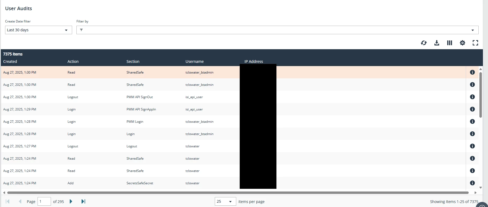488x207 pixels.
Task: Open items per page dropdown
Action: click(x=225, y=201)
